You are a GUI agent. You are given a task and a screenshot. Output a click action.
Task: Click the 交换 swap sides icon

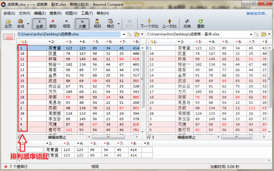[187, 23]
